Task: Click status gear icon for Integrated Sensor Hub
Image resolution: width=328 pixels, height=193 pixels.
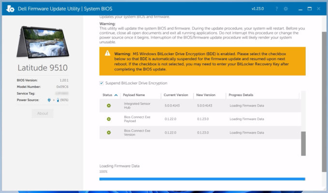Action: [x=109, y=105]
